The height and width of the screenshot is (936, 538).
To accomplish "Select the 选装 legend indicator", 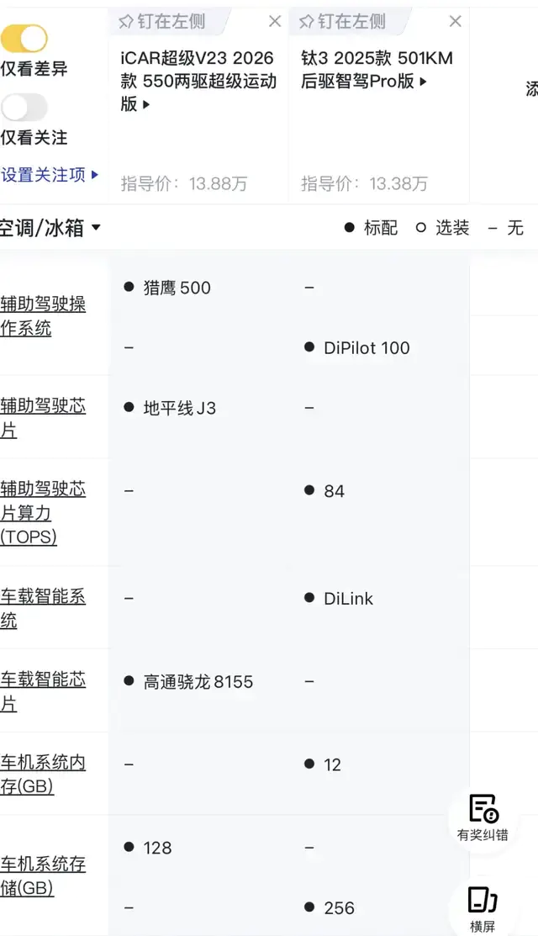I will [442, 227].
